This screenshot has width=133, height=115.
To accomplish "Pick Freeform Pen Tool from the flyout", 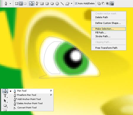I will [31, 95].
